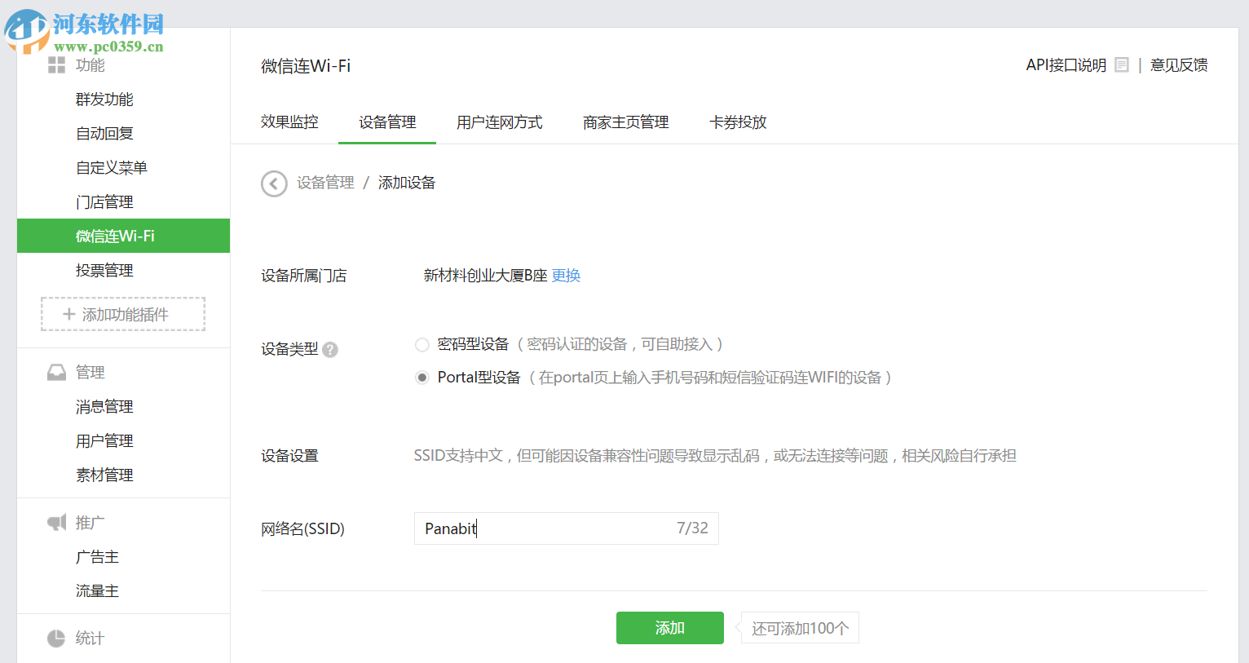Switch to the 卡券投放 tab
Image resolution: width=1249 pixels, height=663 pixels.
737,122
